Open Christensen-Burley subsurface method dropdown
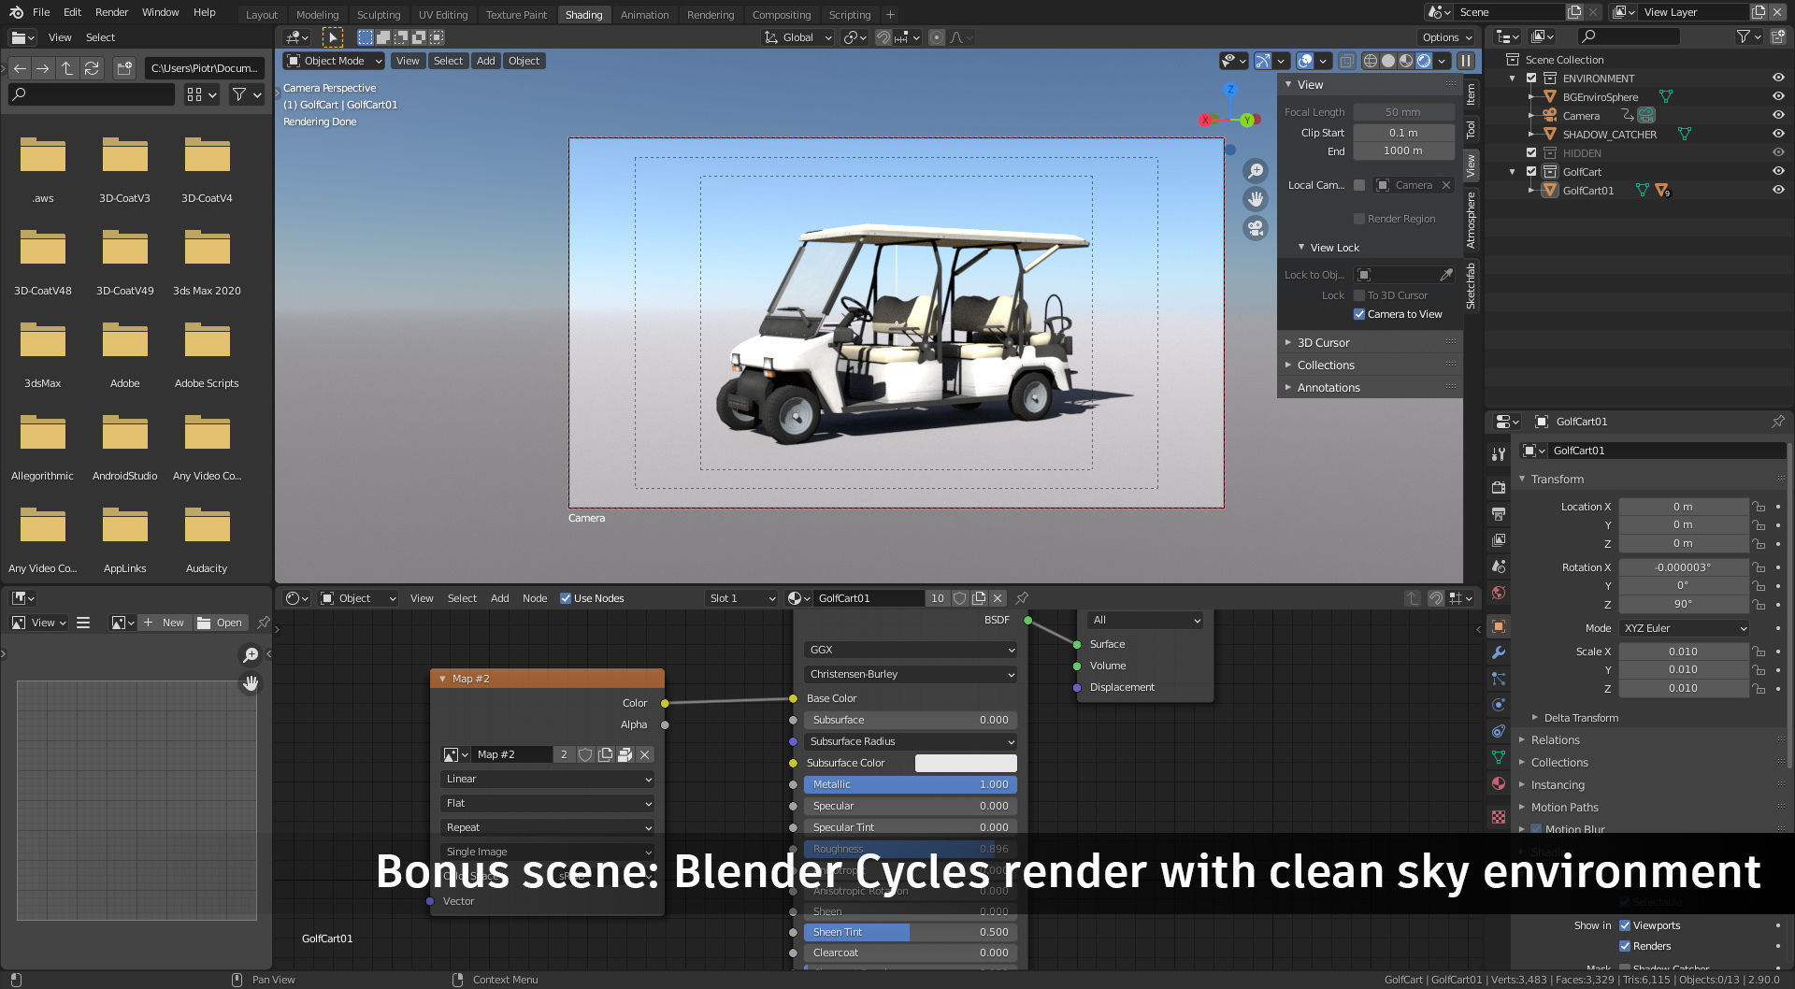This screenshot has width=1795, height=989. click(911, 674)
